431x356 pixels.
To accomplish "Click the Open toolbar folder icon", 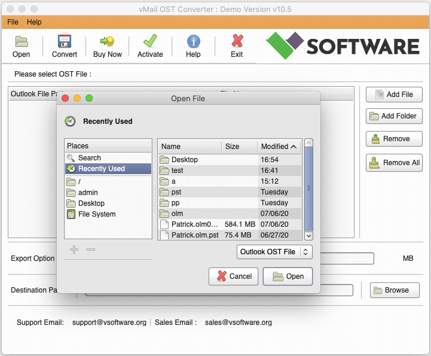I will click(22, 41).
